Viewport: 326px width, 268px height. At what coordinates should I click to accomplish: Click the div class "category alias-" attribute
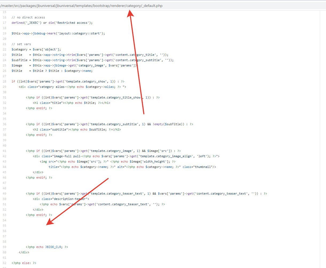tap(73, 87)
